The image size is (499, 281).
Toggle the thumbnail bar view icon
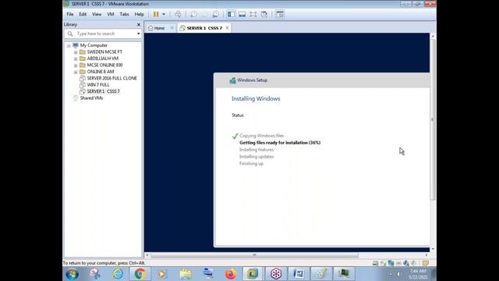point(242,14)
